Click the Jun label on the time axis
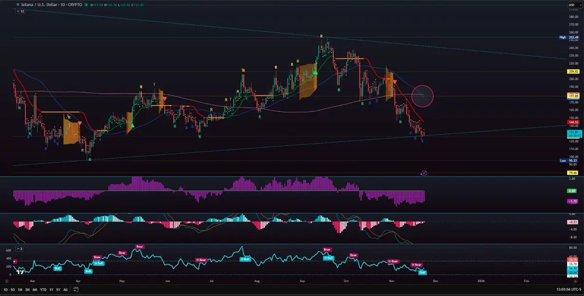The width and height of the screenshot is (584, 296). (x=167, y=281)
